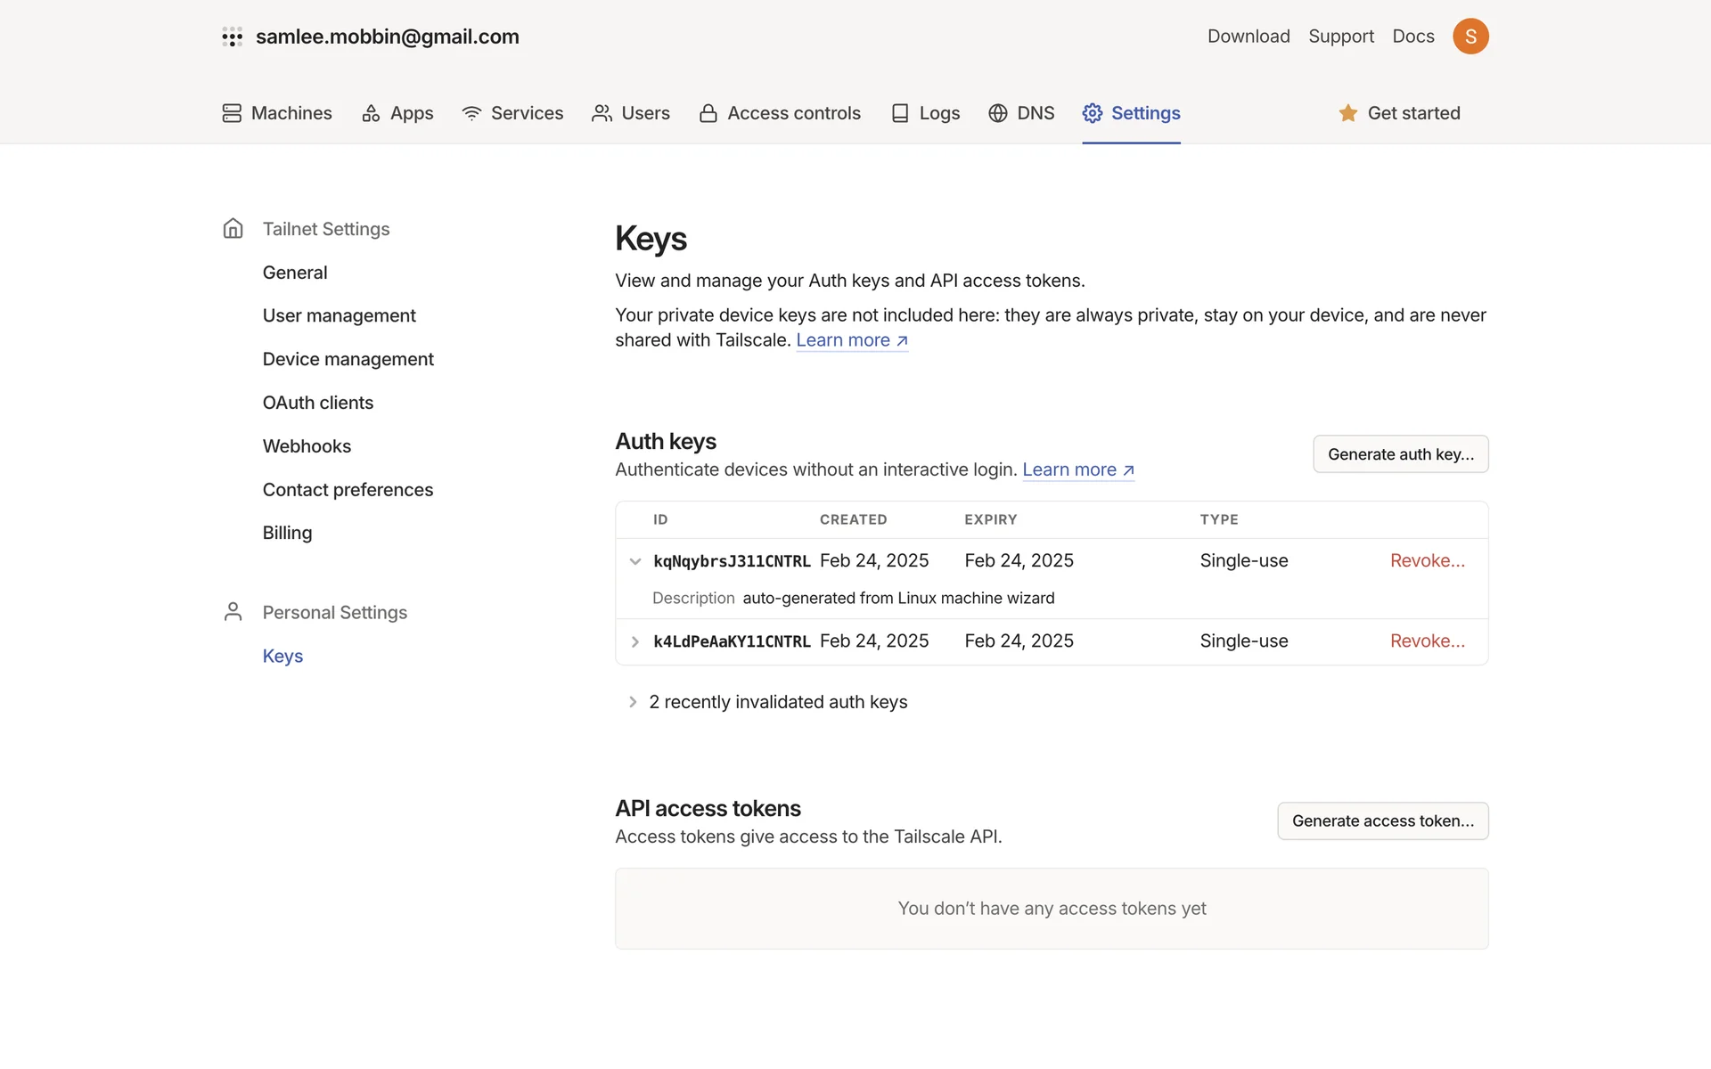Click the Machines server icon
Viewport: 1711px width, 1069px height.
coord(232,113)
